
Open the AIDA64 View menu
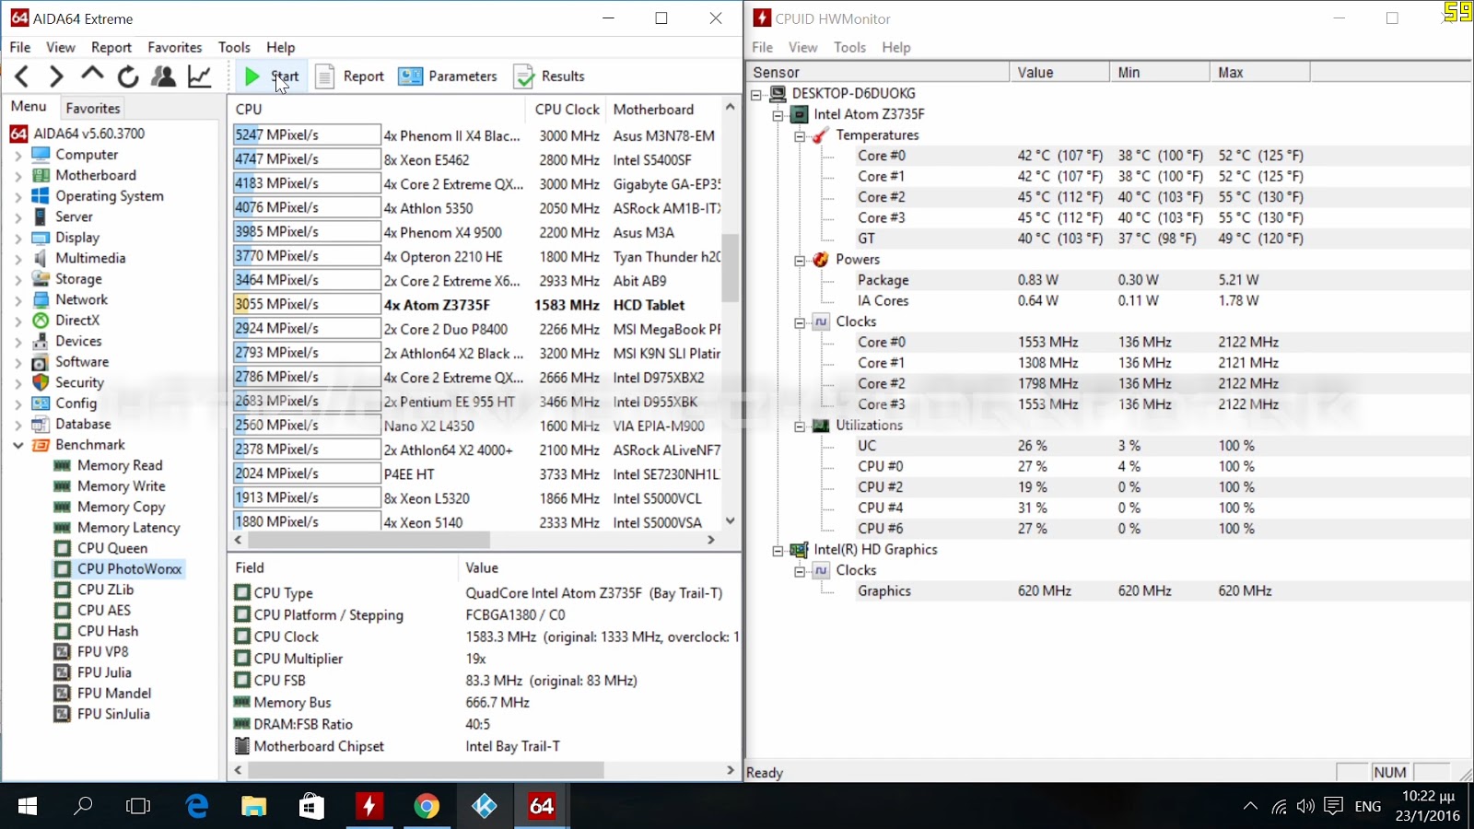(x=61, y=47)
